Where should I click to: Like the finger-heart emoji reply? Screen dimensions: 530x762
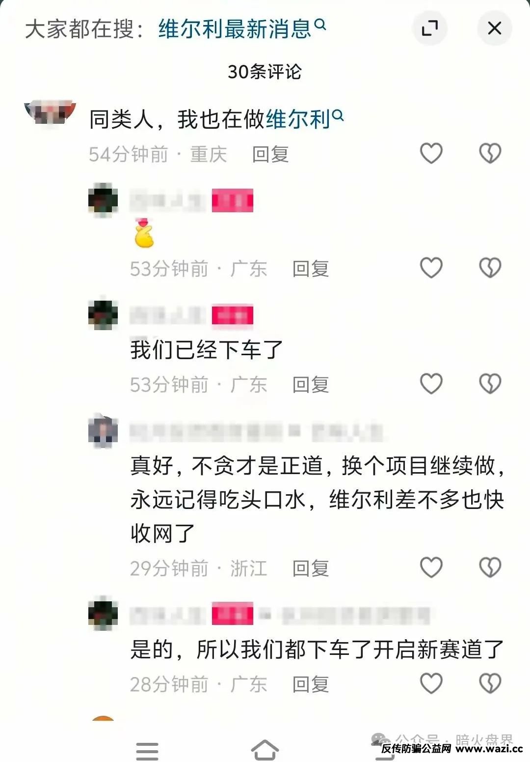(431, 268)
